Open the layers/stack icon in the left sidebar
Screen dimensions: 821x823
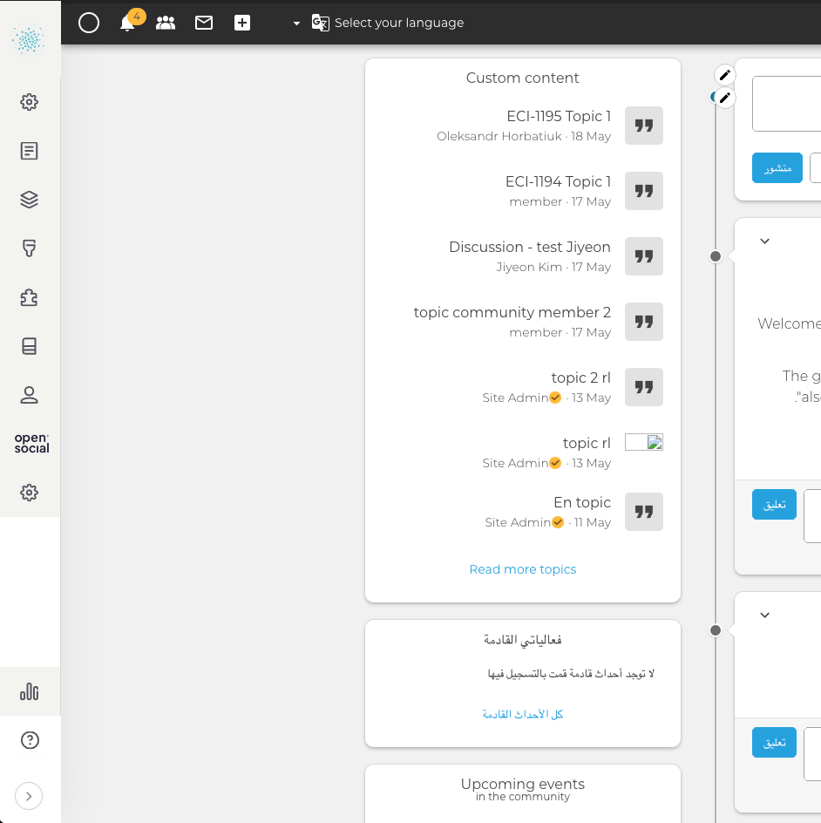click(29, 199)
